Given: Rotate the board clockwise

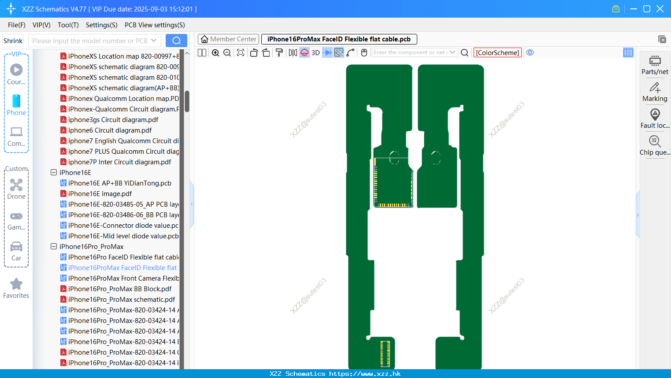Looking at the screenshot, I should tap(266, 52).
